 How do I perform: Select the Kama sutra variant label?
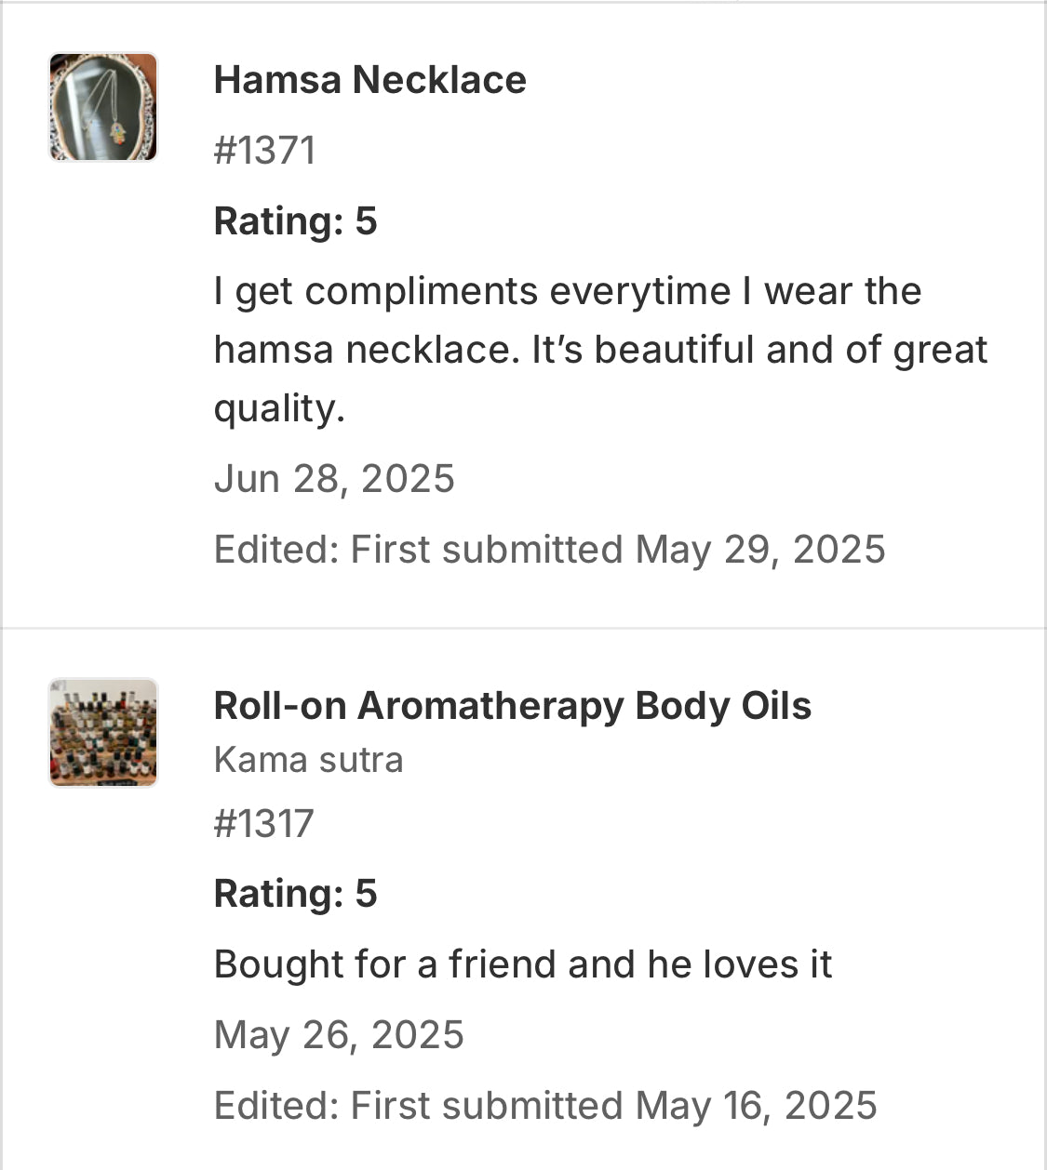308,760
